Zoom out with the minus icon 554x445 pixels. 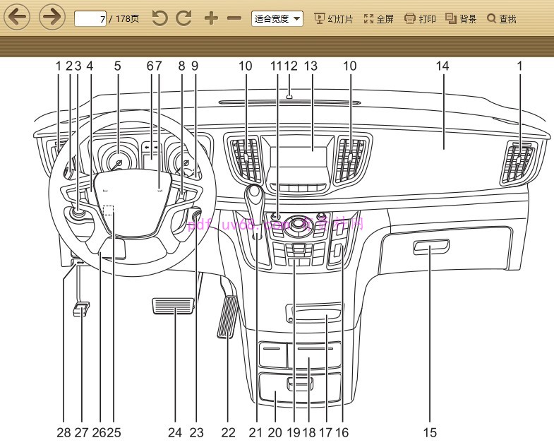point(234,18)
